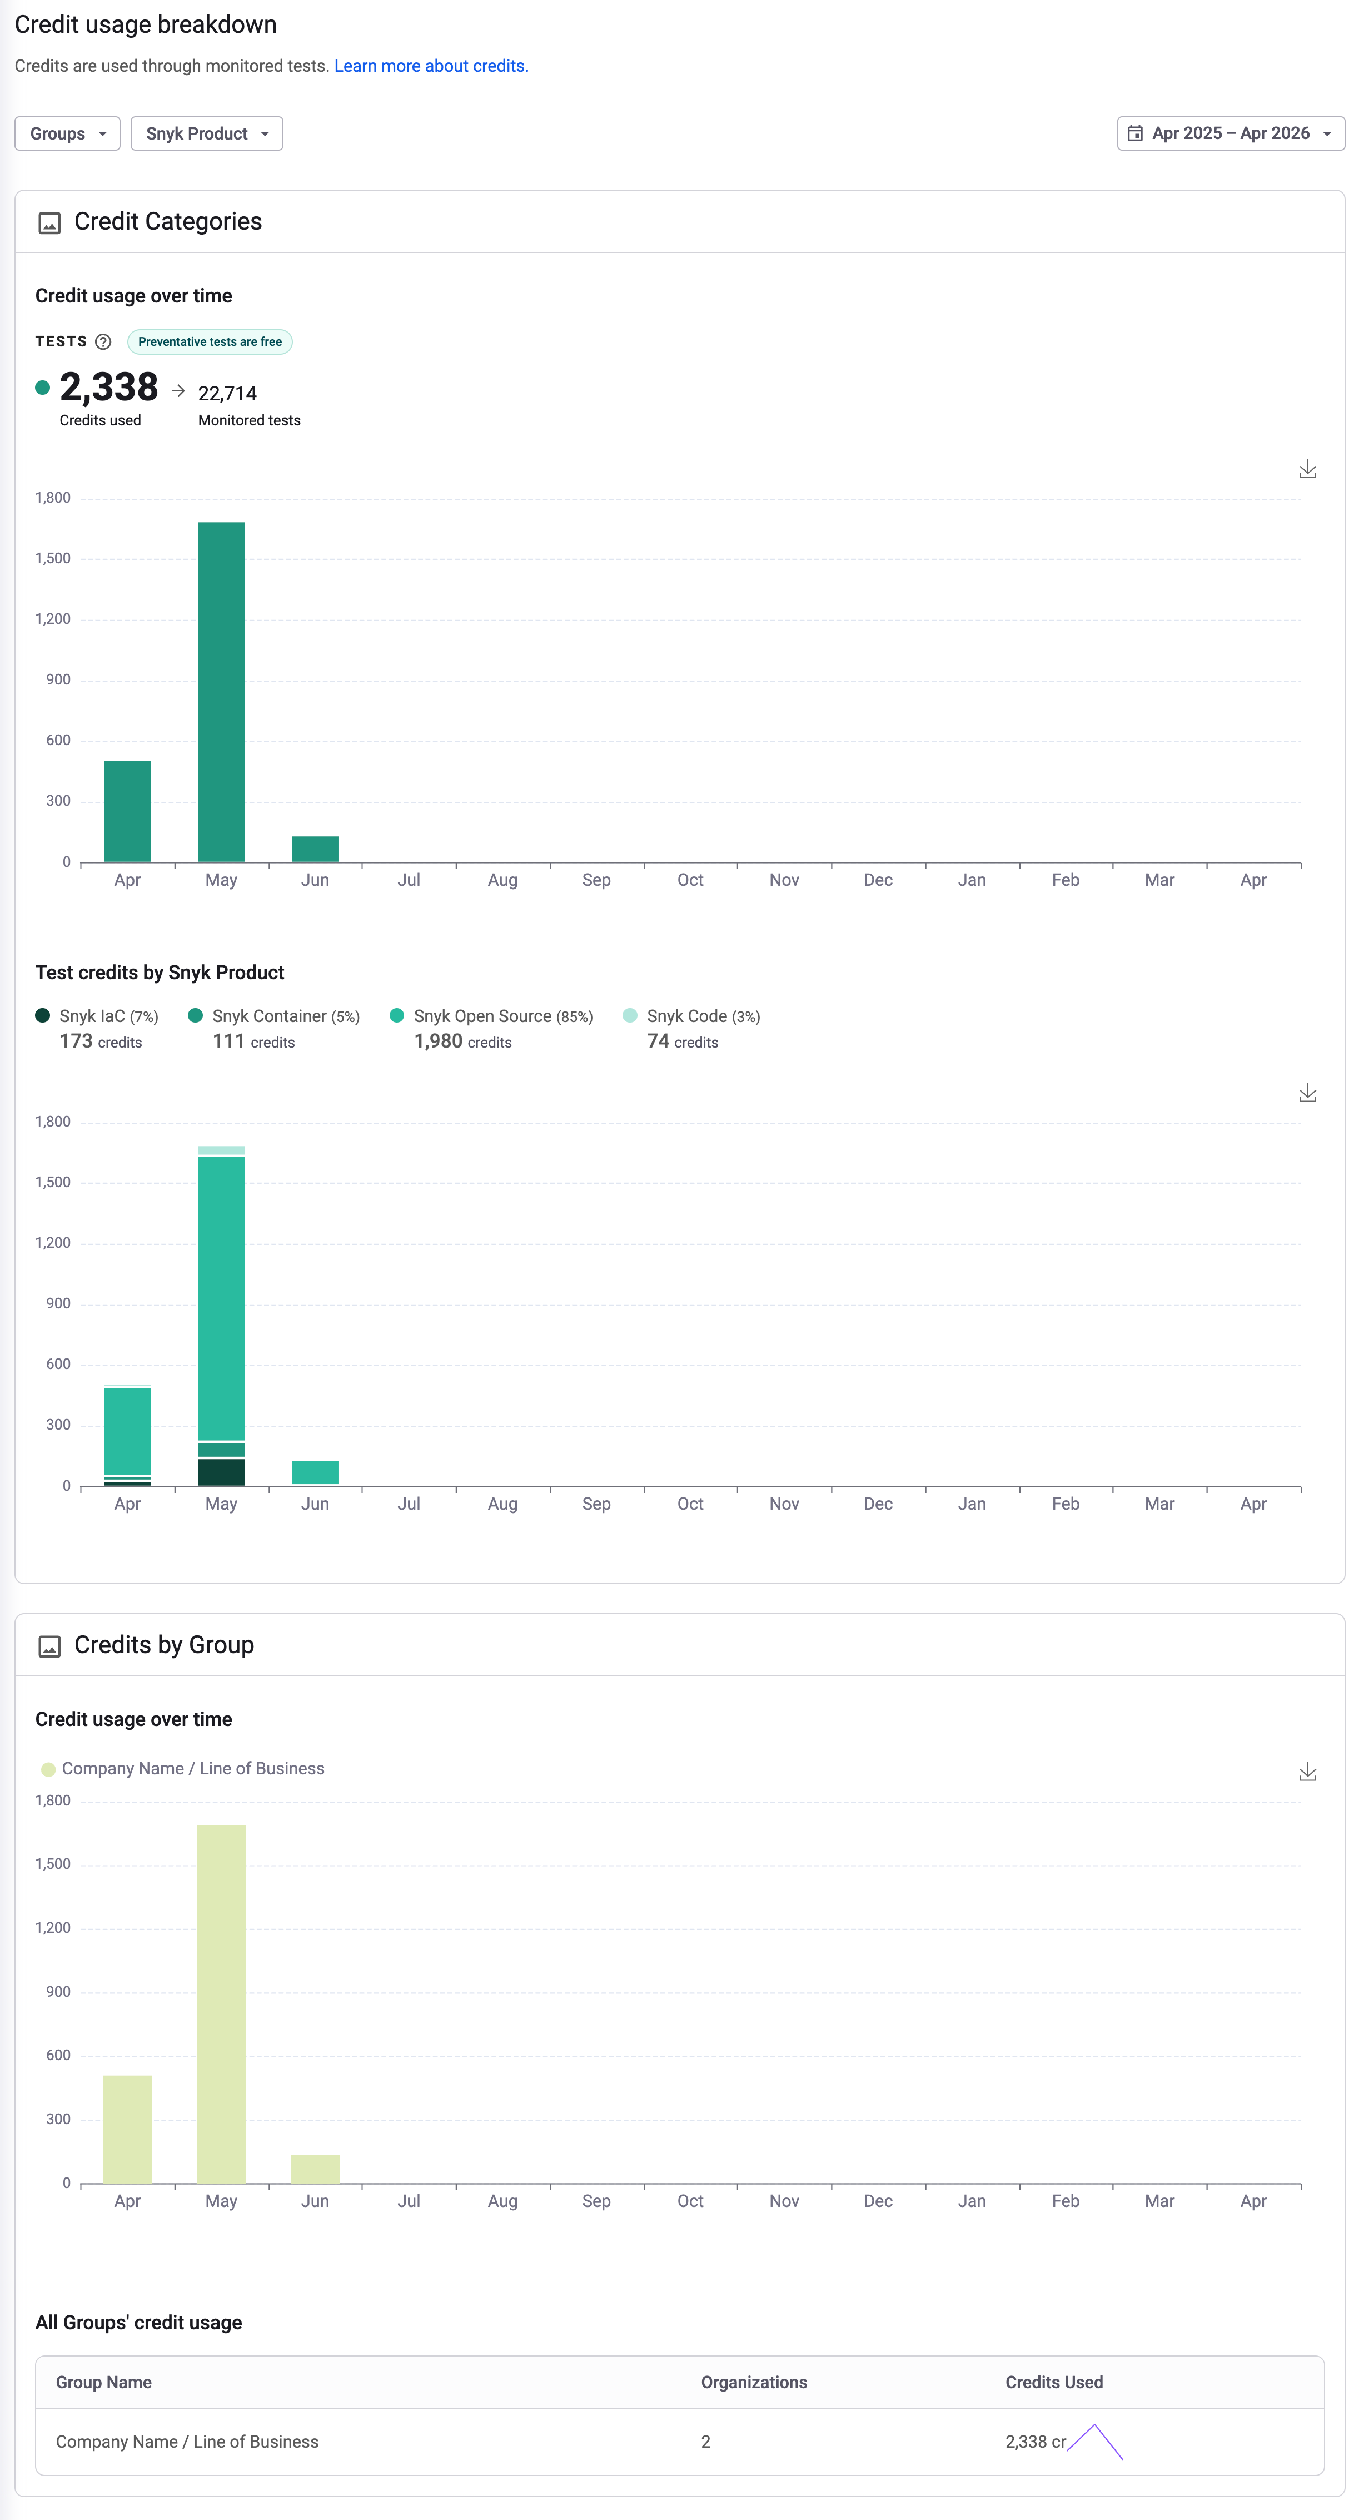Download the Credits by Group chart
The height and width of the screenshot is (2520, 1354).
coord(1307,1772)
